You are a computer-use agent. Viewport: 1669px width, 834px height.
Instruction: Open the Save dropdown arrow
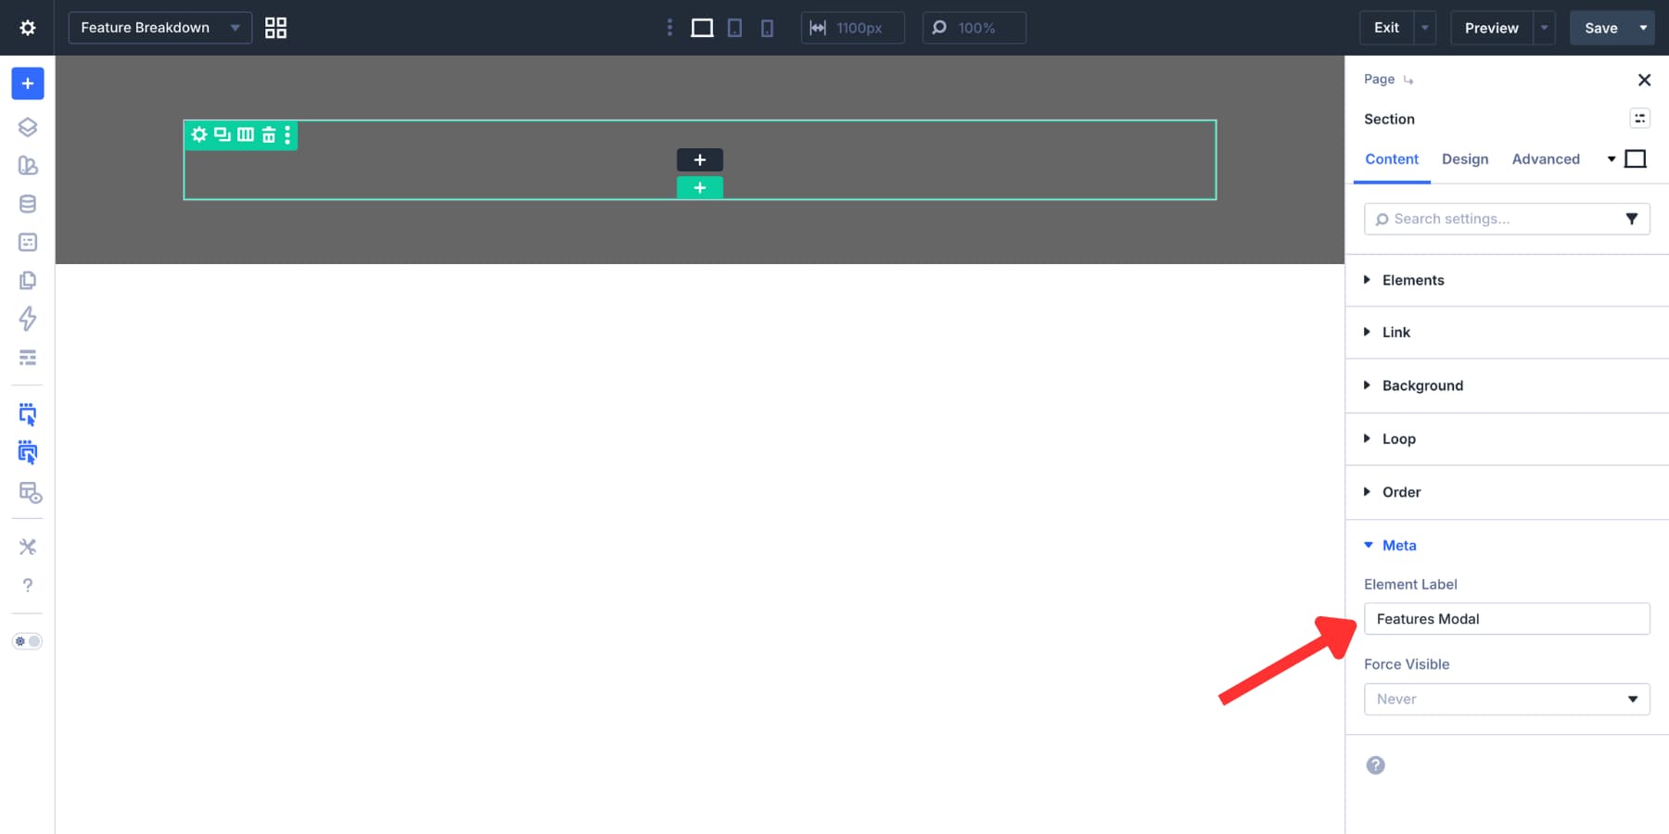pyautogui.click(x=1644, y=28)
